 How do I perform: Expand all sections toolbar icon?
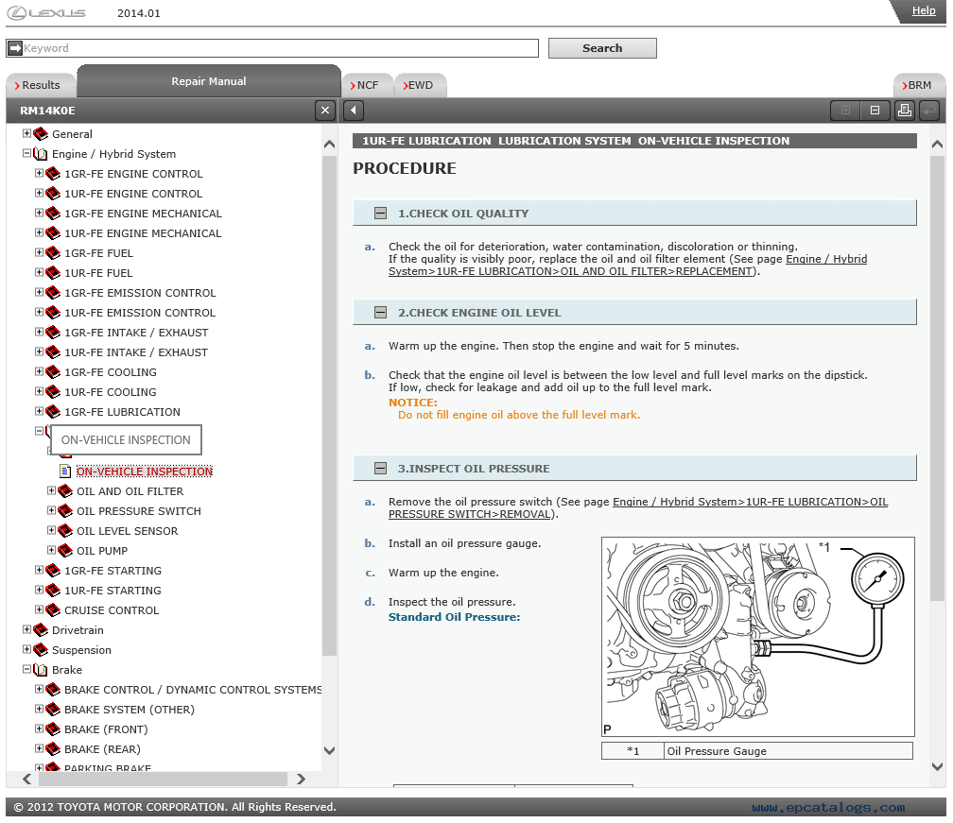click(x=845, y=111)
